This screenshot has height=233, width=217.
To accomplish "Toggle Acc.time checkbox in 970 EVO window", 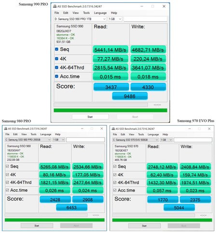I will click(115, 190).
